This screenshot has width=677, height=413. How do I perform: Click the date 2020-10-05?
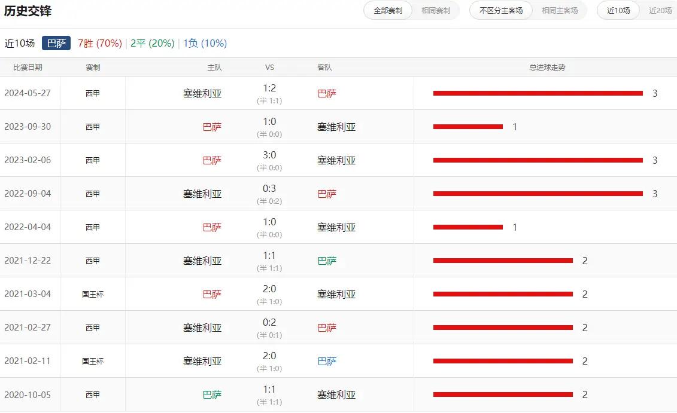(28, 394)
